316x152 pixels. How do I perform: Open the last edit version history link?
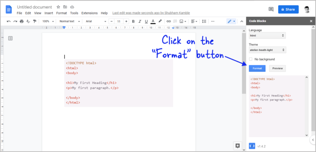click(151, 13)
